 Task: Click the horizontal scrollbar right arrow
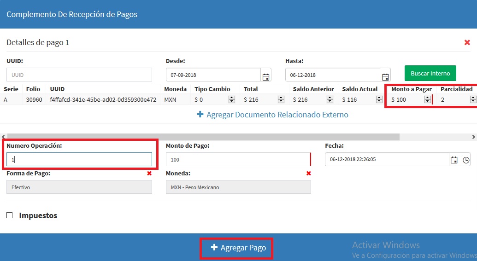[x=474, y=137]
